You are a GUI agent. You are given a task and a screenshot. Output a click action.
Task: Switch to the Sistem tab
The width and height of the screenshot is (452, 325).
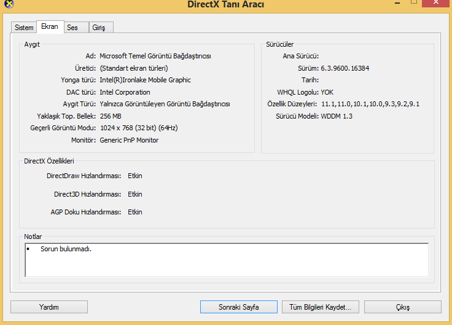tap(24, 28)
